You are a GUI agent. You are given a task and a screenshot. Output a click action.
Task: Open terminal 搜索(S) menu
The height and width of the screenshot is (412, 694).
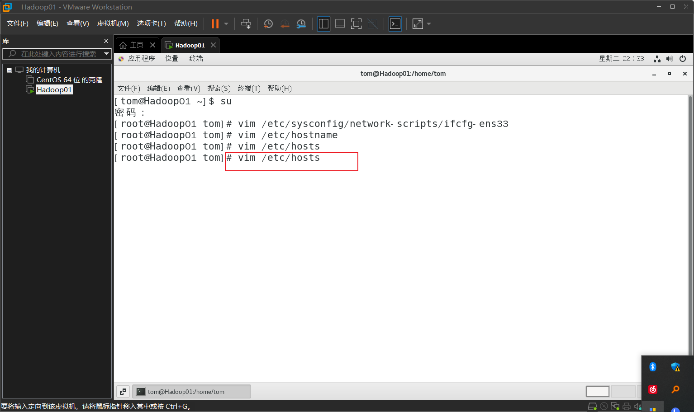click(x=219, y=88)
